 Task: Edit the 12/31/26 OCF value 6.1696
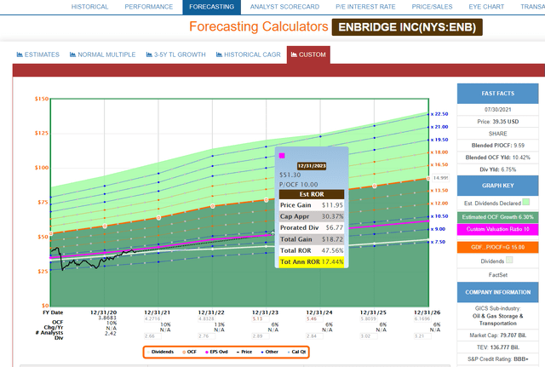coord(422,318)
